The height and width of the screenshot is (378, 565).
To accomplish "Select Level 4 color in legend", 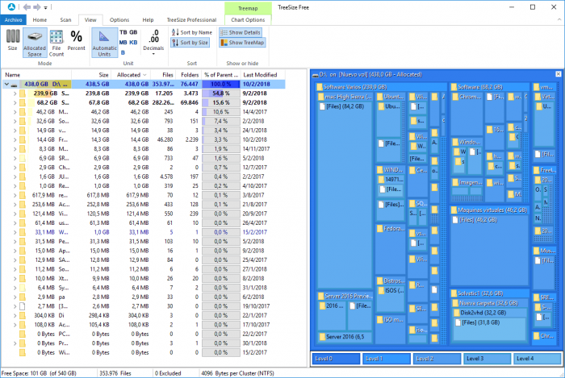I will click(x=538, y=359).
